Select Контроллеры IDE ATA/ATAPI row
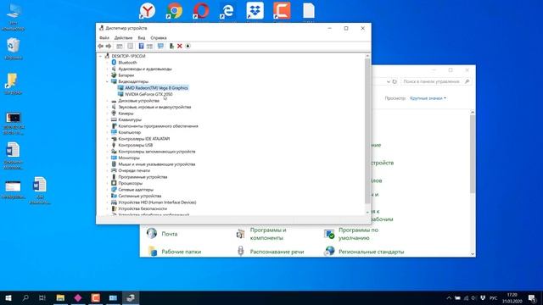 tap(143, 139)
